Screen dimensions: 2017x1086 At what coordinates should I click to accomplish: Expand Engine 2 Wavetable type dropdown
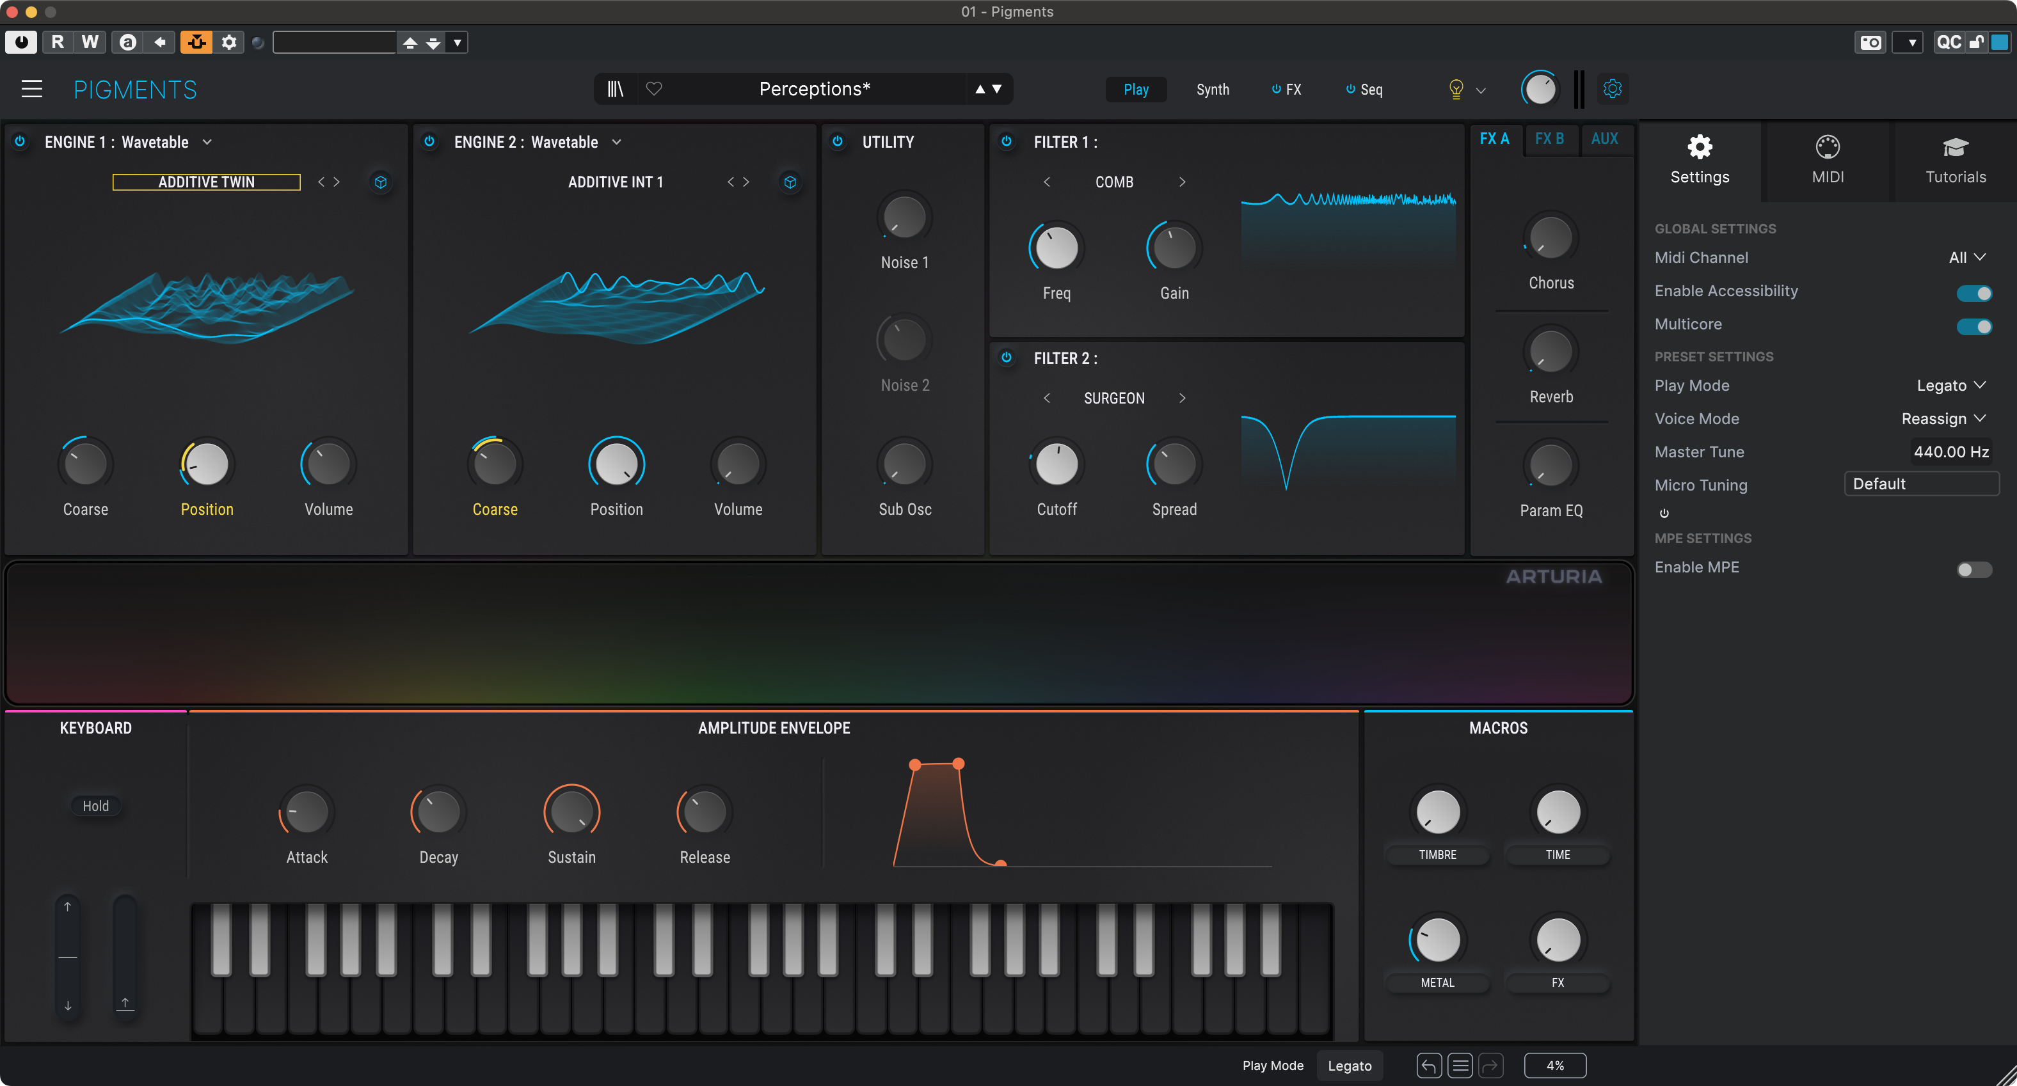coord(617,141)
